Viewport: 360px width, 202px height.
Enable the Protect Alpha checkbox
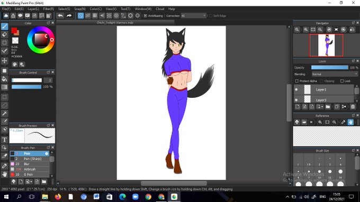point(297,81)
